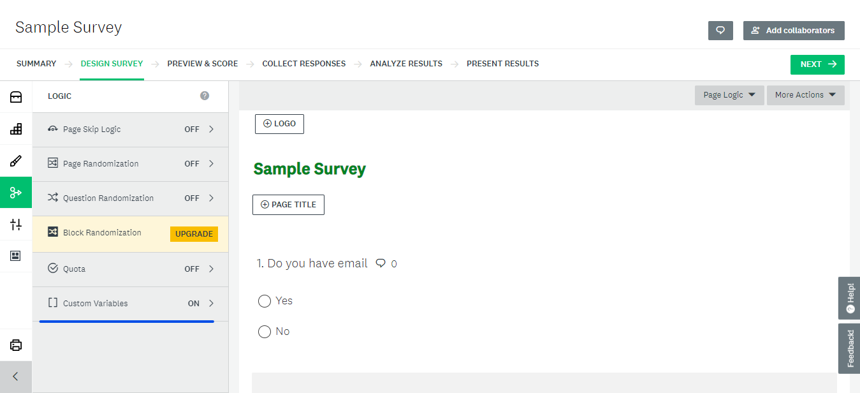Open the Page Logic dropdown
The image size is (860, 393).
point(729,95)
